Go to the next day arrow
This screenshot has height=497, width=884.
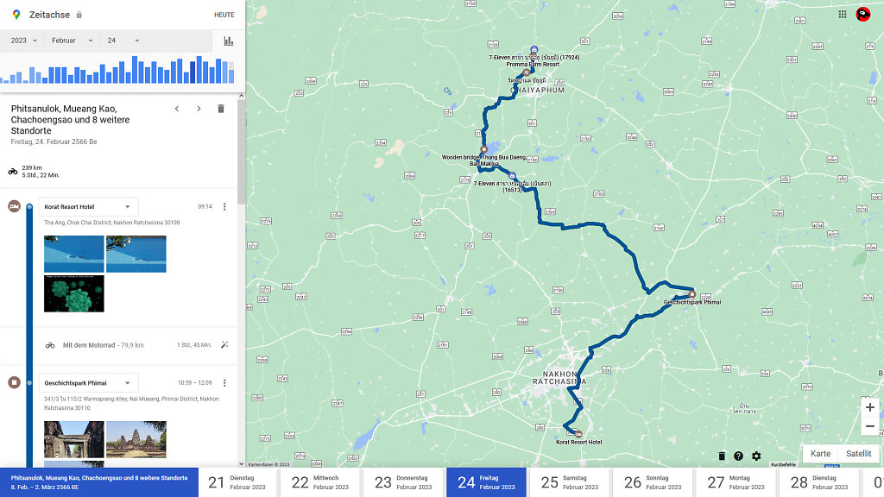pos(199,109)
